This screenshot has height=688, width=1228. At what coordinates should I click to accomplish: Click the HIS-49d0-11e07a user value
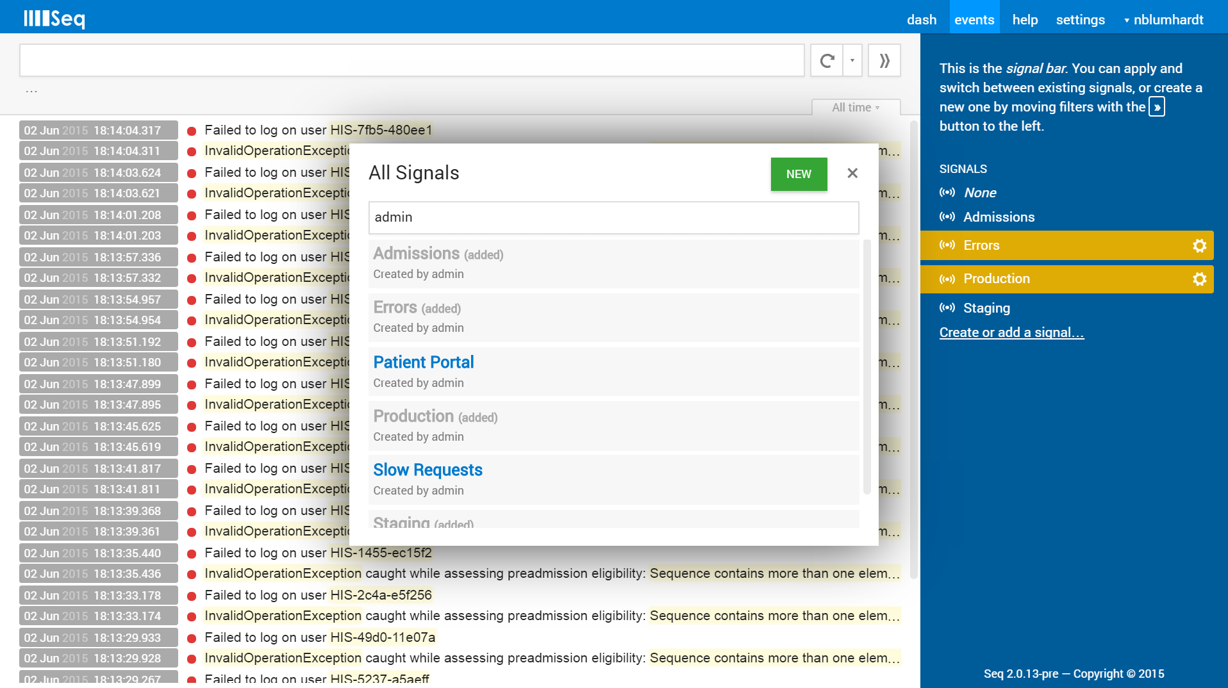point(383,637)
